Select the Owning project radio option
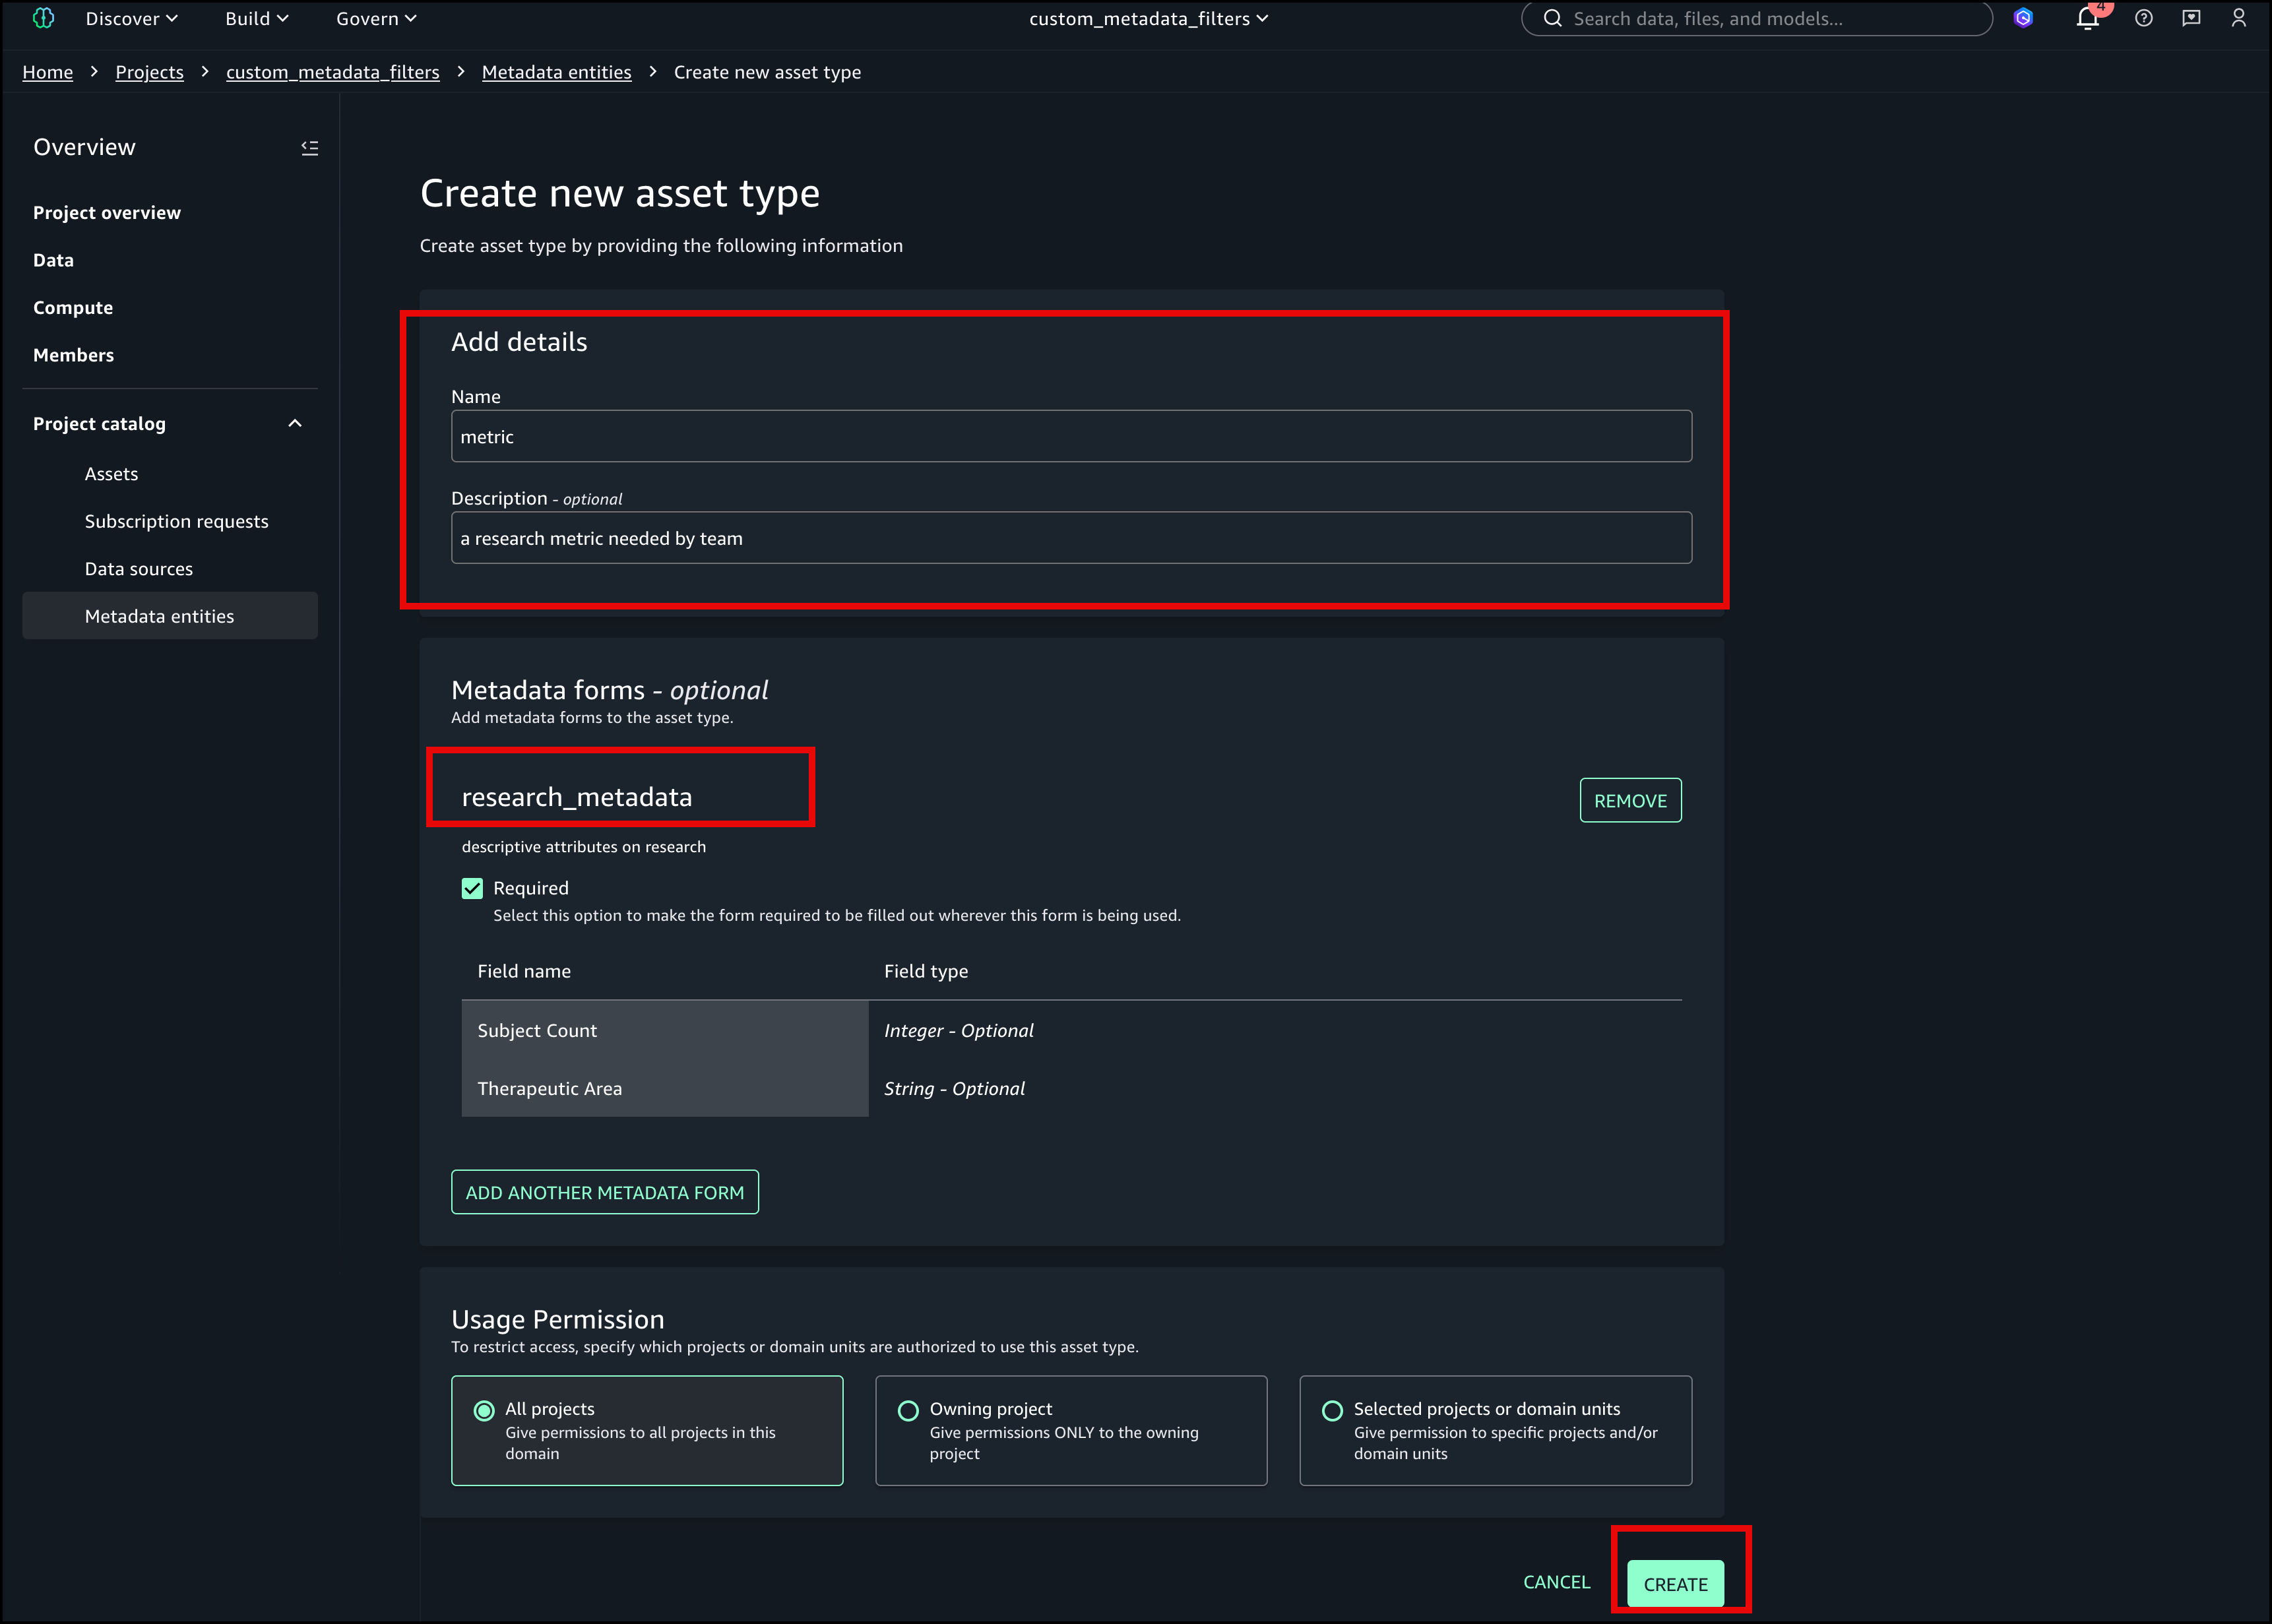The image size is (2272, 1624). 908,1410
